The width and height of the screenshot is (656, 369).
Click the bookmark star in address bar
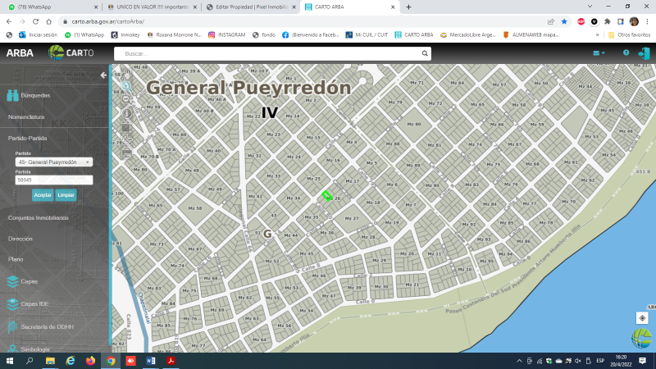pos(564,21)
